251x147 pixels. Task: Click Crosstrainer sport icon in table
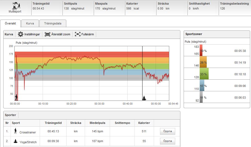pyautogui.click(x=15, y=131)
